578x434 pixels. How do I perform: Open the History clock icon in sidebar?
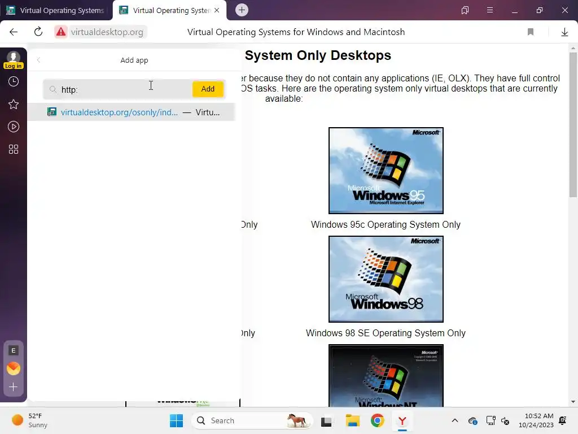[x=14, y=81]
